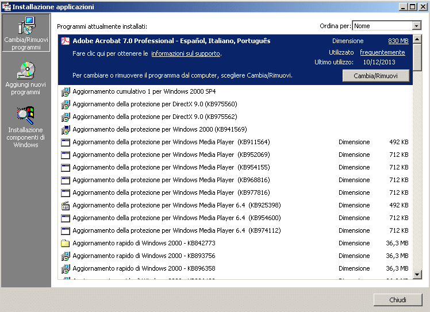Select Aggiornamento protezione DirectX 9.0 (KB975562) text

(x=155, y=117)
